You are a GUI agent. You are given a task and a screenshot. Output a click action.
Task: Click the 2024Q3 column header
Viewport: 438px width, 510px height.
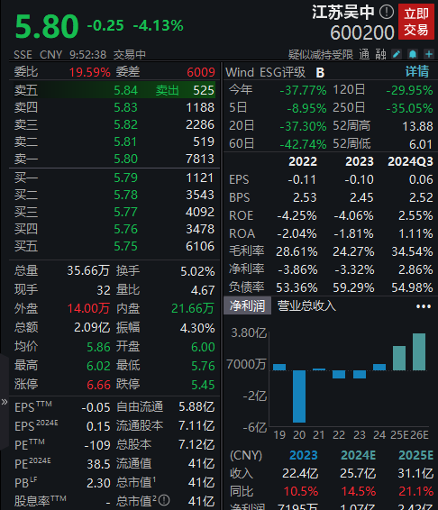(x=410, y=161)
